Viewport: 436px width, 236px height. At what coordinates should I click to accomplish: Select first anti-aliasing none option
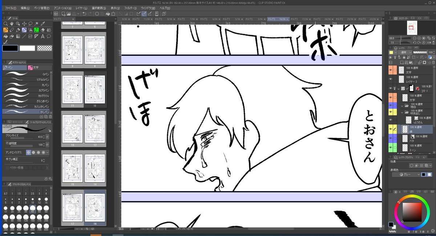29,152
